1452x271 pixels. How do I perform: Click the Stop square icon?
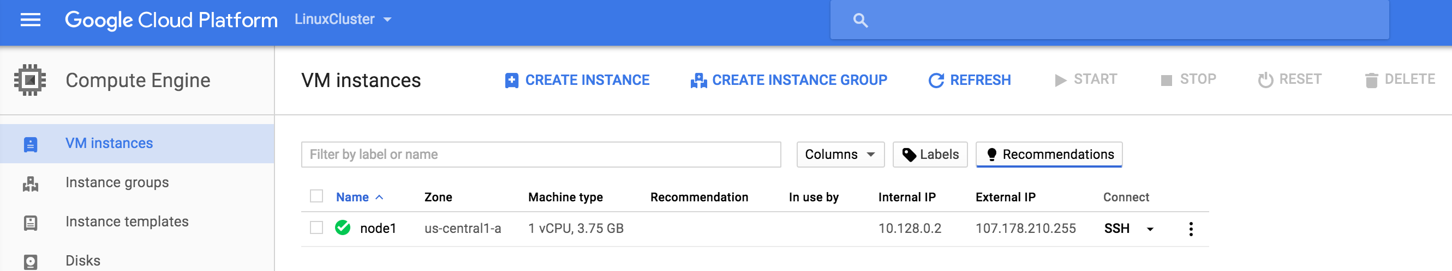[1166, 81]
